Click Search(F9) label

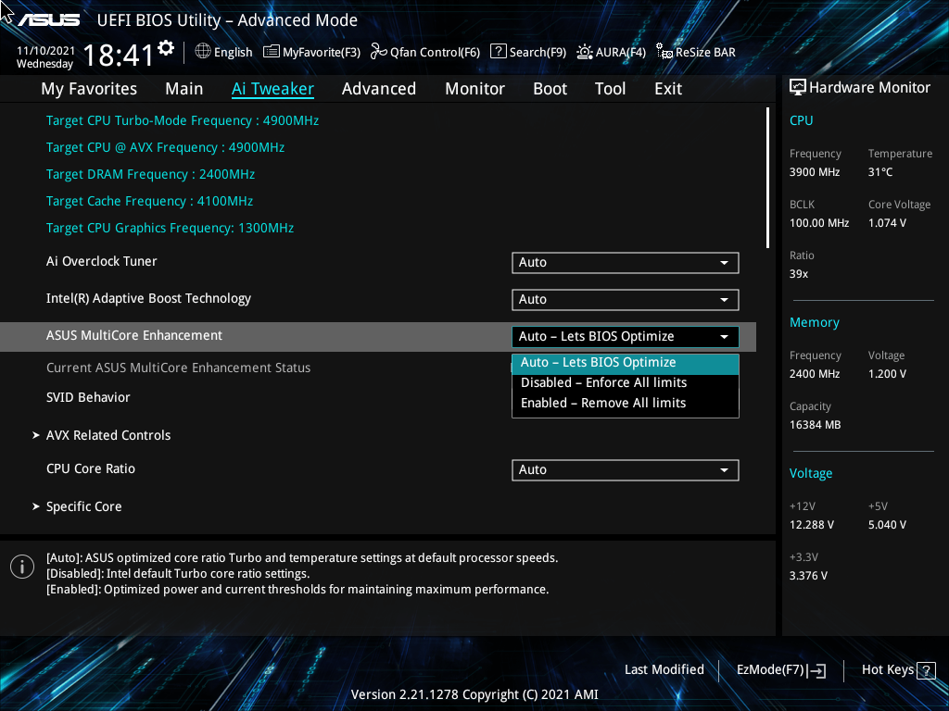(x=538, y=53)
